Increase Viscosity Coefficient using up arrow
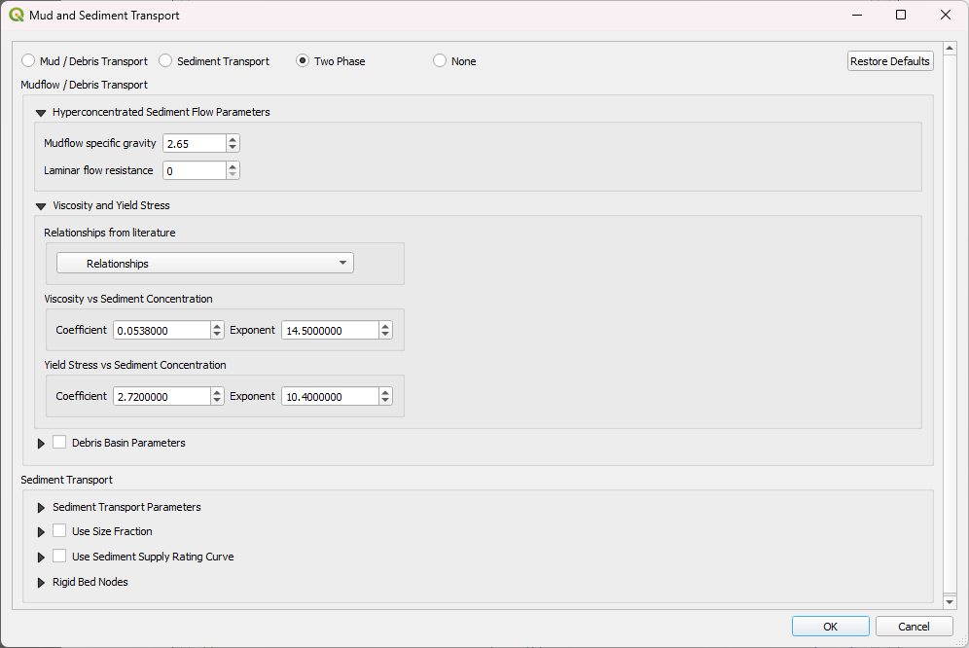Image resolution: width=969 pixels, height=648 pixels. [217, 326]
